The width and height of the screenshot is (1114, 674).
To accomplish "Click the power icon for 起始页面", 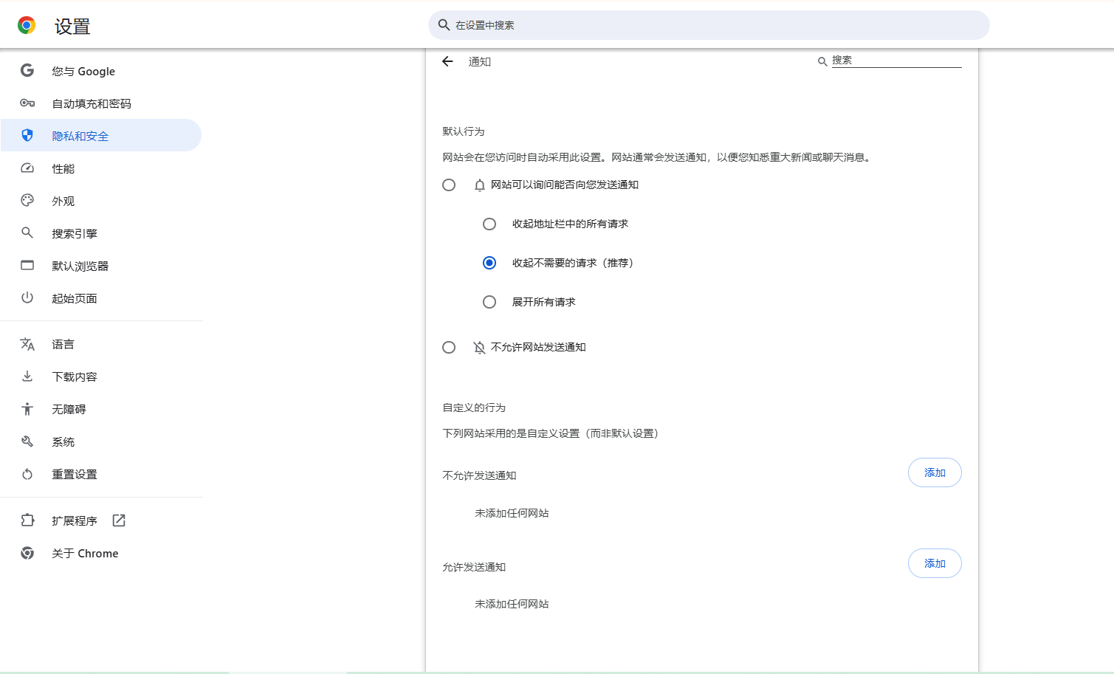I will [27, 298].
